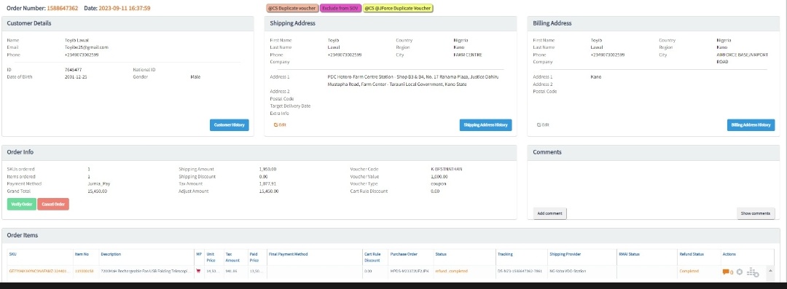Click the Refund Status column header
The width and height of the screenshot is (787, 289).
692,254
